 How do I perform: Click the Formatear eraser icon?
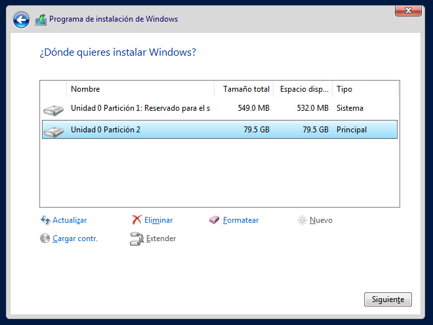214,220
